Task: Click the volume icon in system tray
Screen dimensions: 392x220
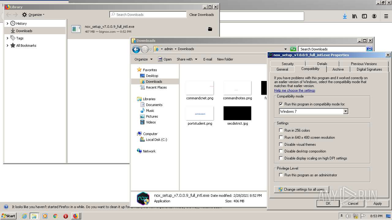Action: tap(348, 216)
